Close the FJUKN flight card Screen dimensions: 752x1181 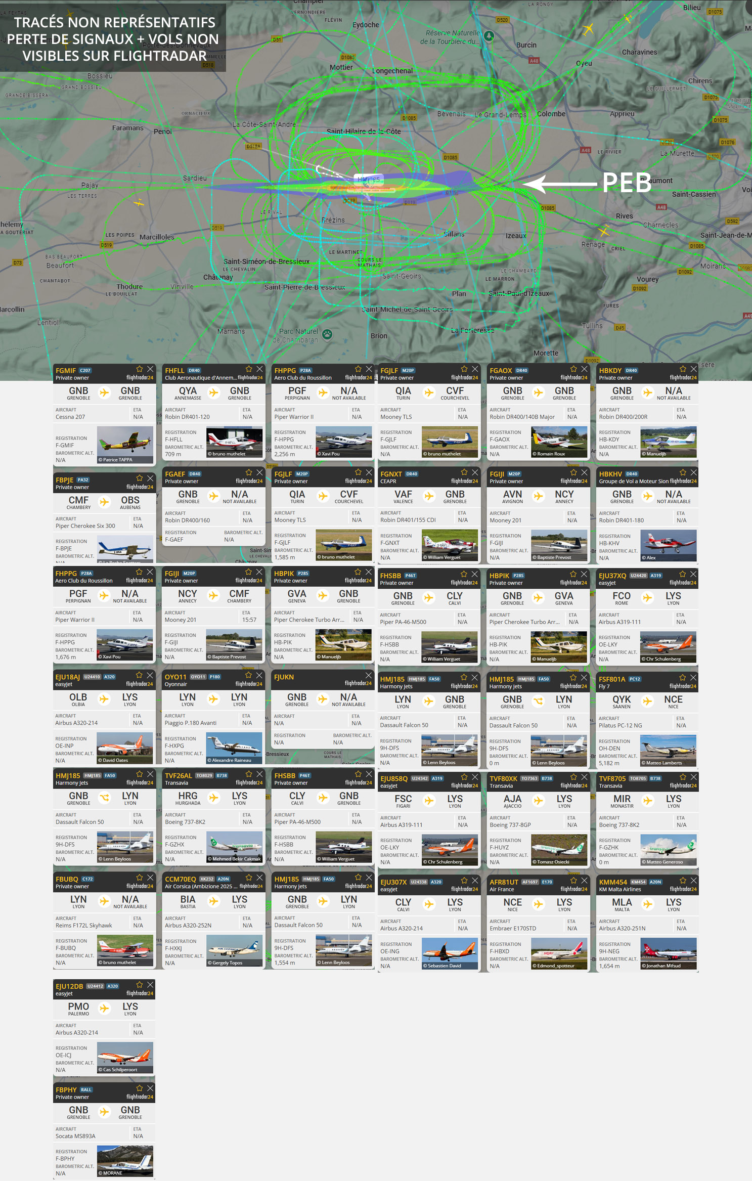[x=368, y=676]
